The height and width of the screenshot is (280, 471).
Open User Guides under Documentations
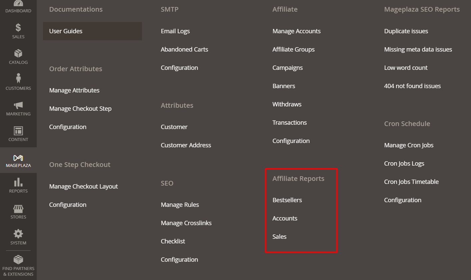66,31
